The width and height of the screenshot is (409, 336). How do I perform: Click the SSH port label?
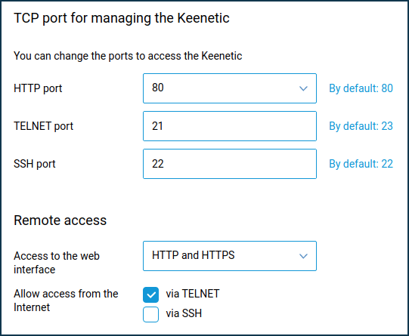[35, 164]
